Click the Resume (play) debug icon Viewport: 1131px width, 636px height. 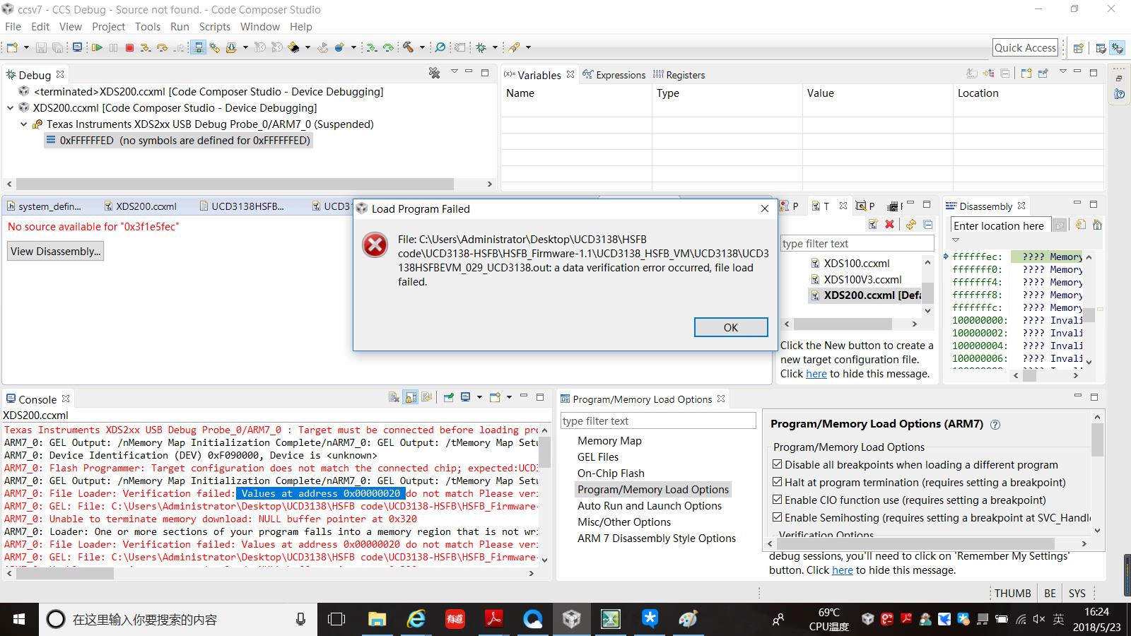pyautogui.click(x=97, y=47)
